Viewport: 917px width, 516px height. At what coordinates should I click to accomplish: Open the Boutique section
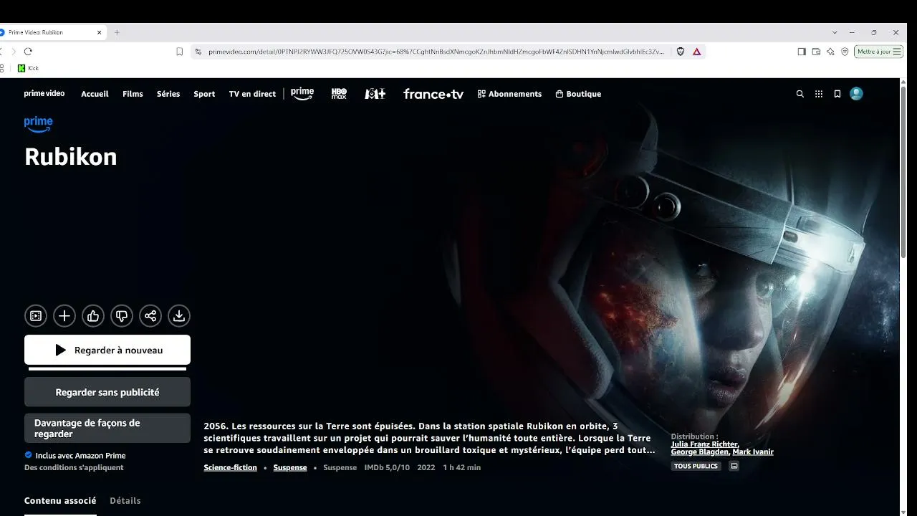(578, 94)
